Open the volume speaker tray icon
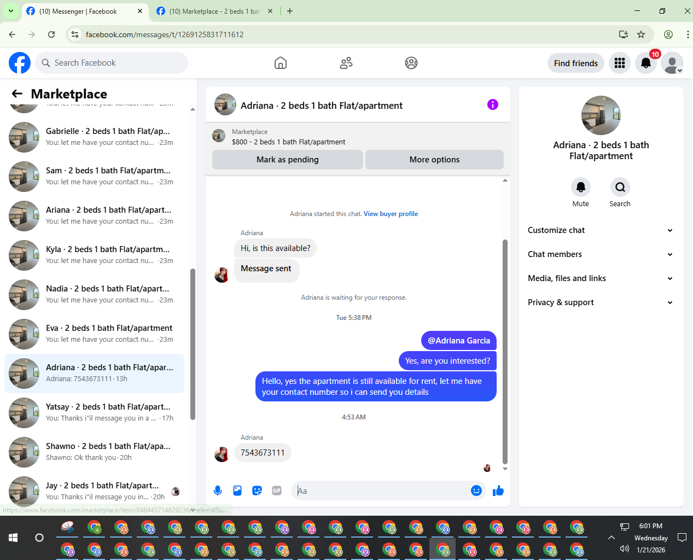The height and width of the screenshot is (560, 693). 625,549
